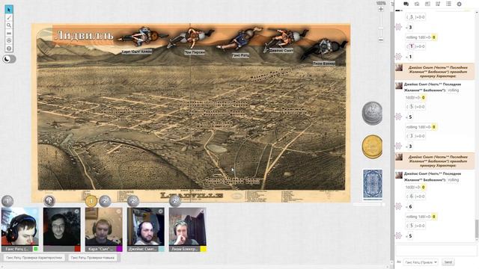Click the Send chat button
The height and width of the screenshot is (269, 479).
[448, 262]
